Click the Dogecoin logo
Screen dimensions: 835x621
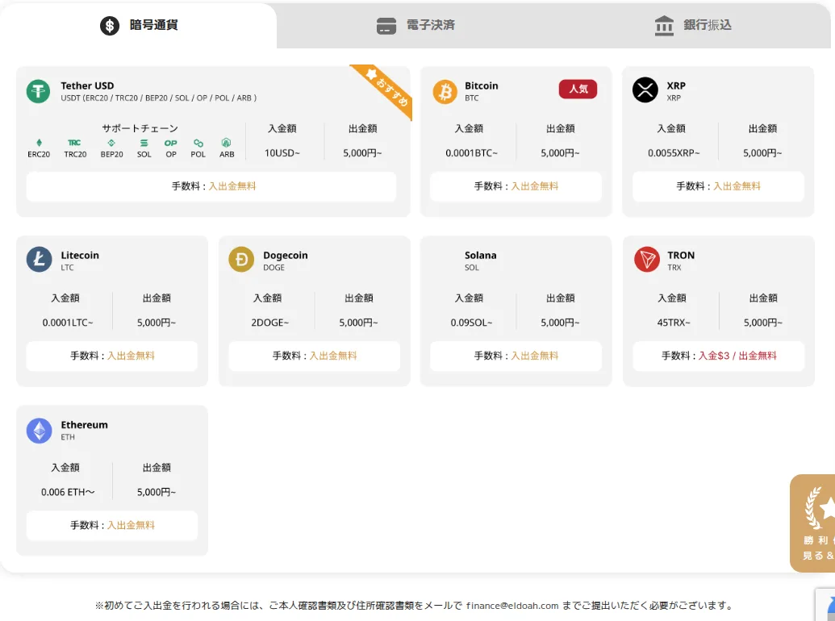click(241, 259)
